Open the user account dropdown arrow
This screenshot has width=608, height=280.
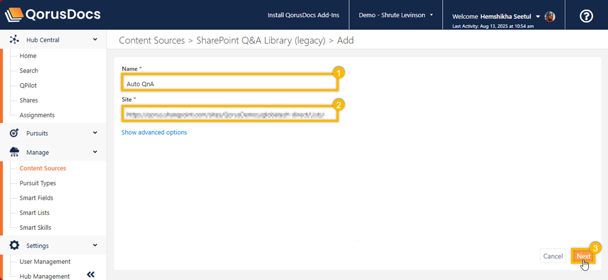click(538, 17)
